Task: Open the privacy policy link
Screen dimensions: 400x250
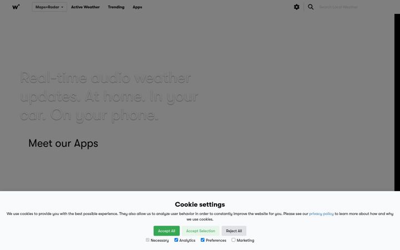Action: 321,214
